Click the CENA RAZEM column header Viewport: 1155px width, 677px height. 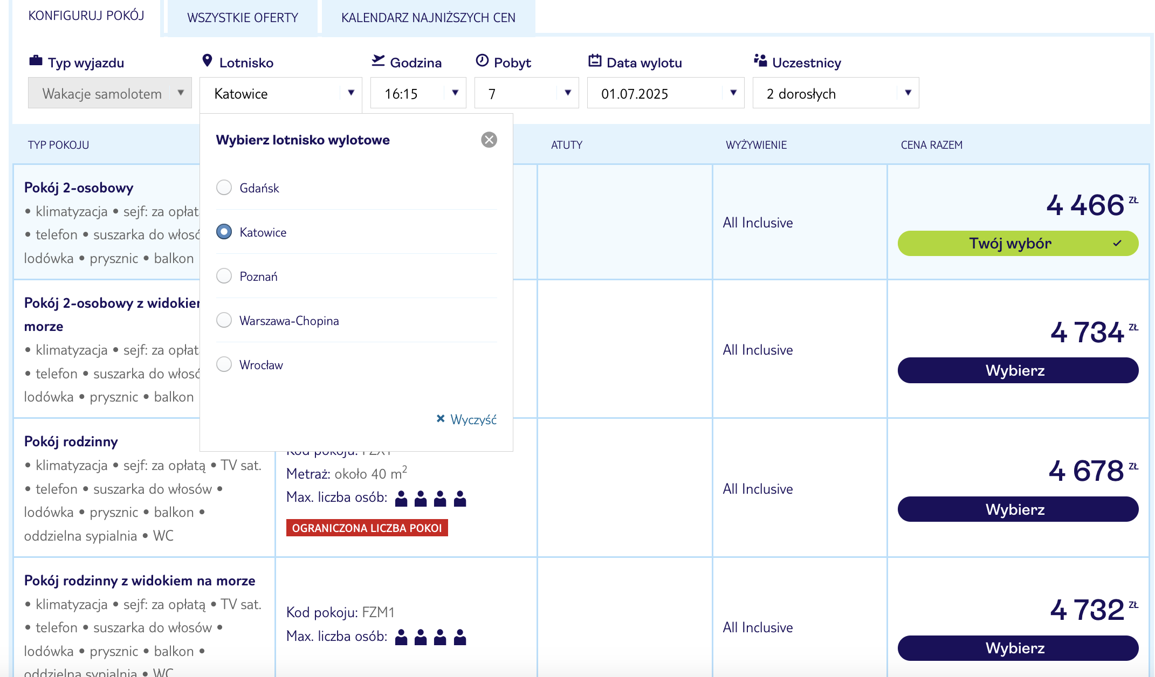(x=932, y=145)
